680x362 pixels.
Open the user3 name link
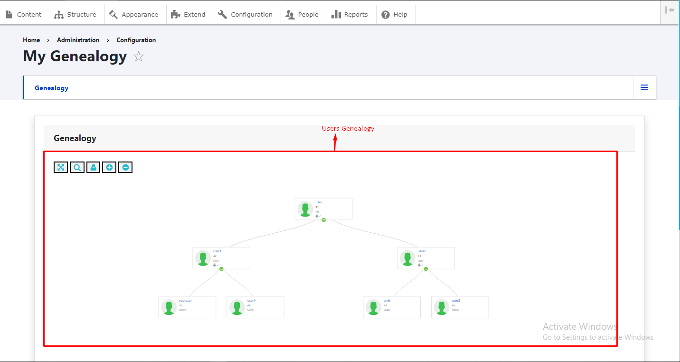tap(456, 301)
